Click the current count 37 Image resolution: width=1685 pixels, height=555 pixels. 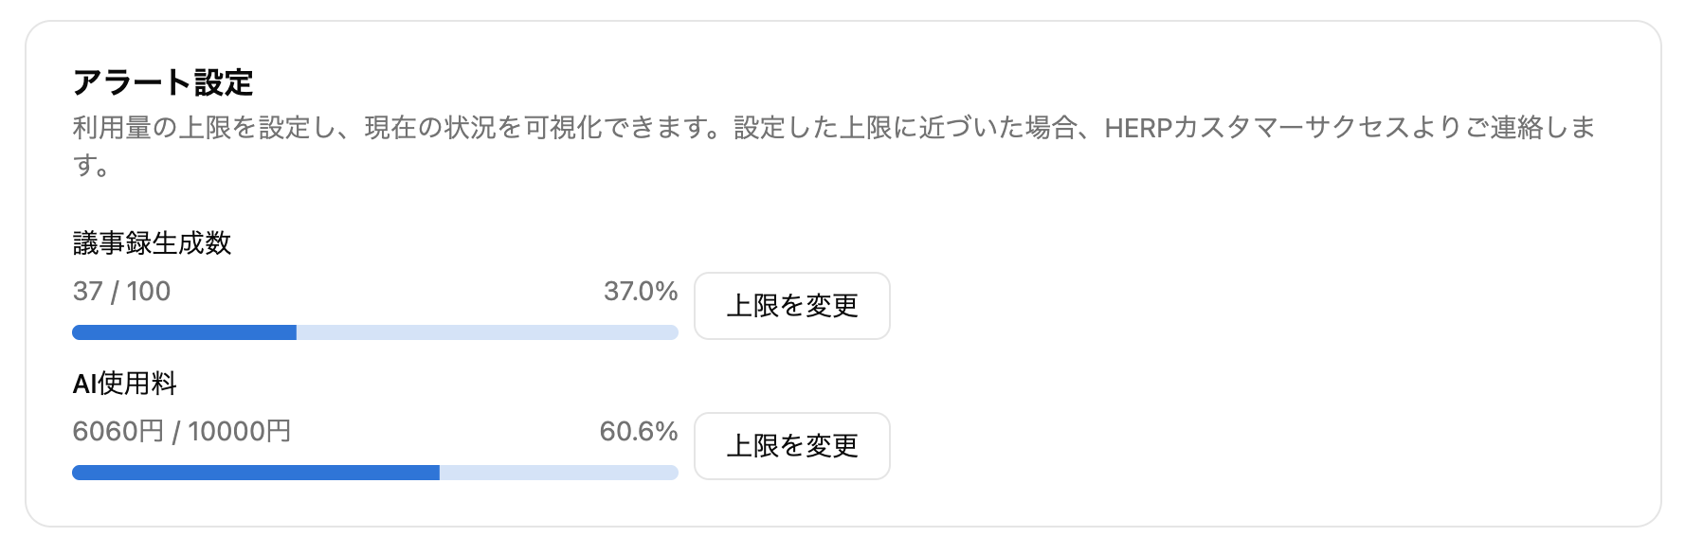tap(87, 291)
